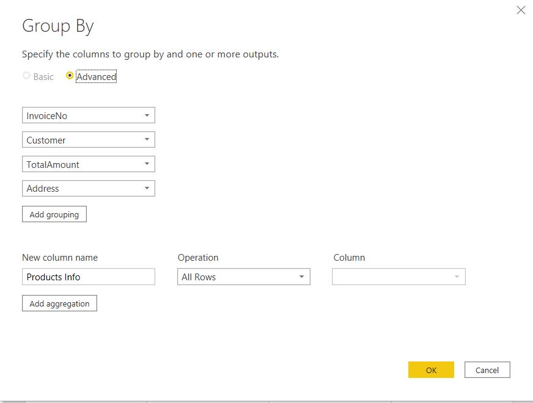533x403 pixels.
Task: Click the empty Column dropdown
Action: (399, 277)
